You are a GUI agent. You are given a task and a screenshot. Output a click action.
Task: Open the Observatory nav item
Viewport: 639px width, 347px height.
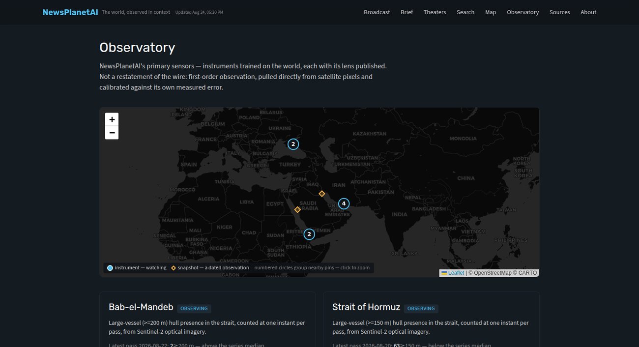[523, 12]
